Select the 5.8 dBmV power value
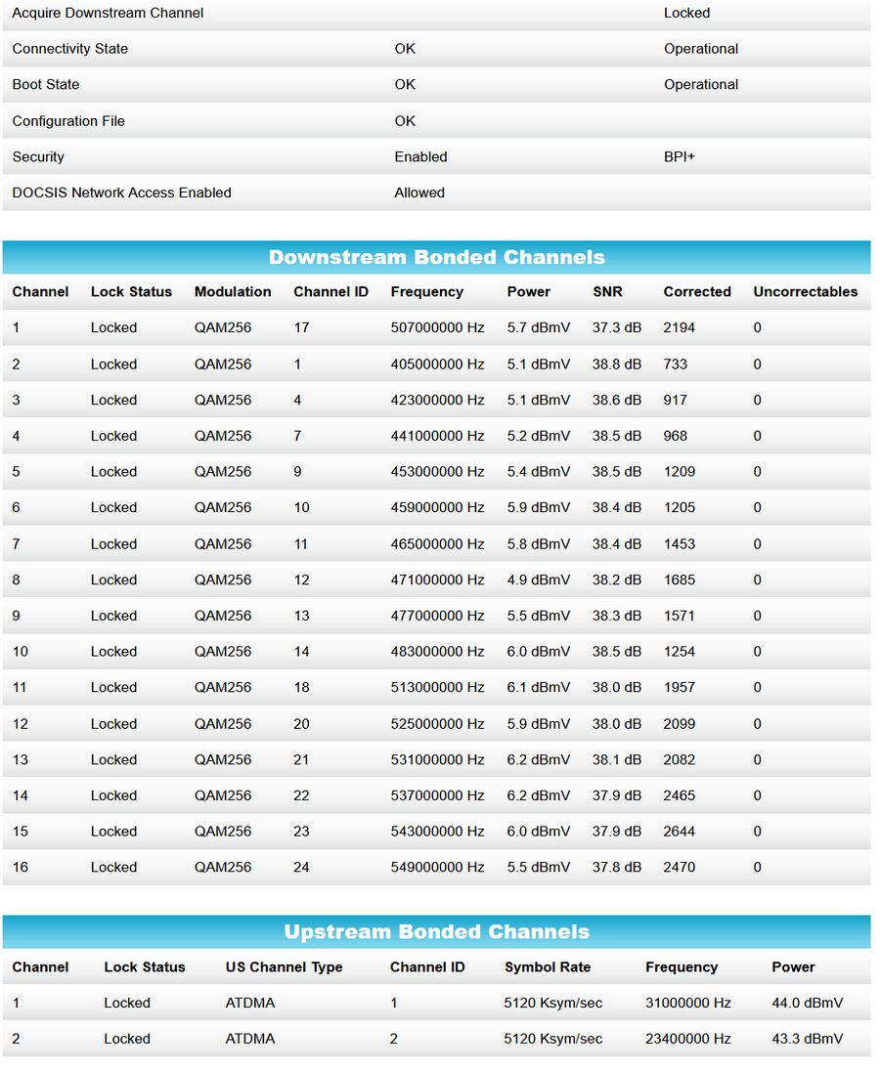The width and height of the screenshot is (880, 1071). pos(539,544)
